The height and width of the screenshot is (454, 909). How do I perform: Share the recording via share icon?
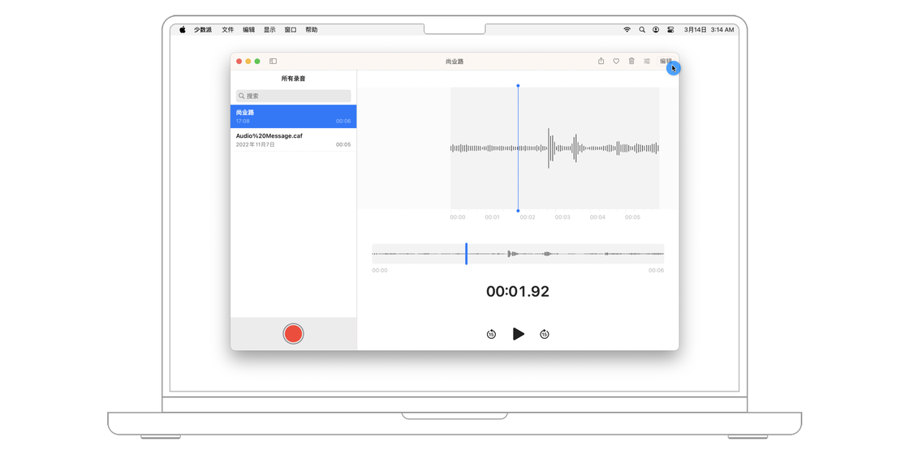click(601, 61)
